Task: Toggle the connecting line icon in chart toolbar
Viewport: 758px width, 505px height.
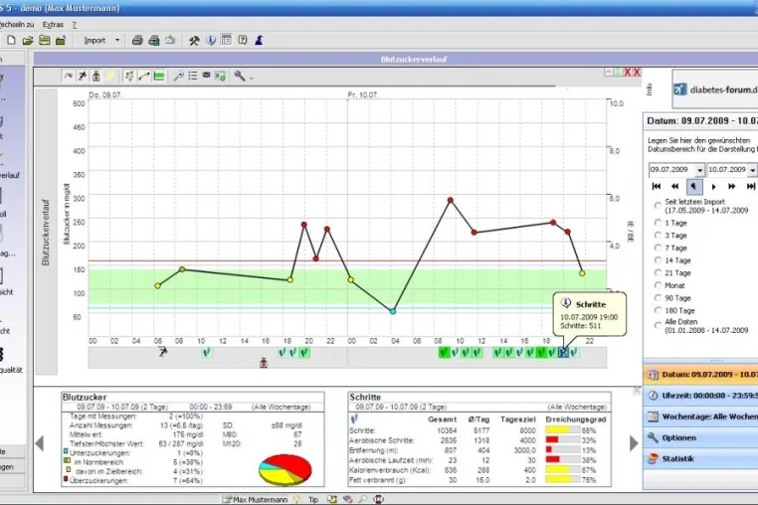Action: 144,76
